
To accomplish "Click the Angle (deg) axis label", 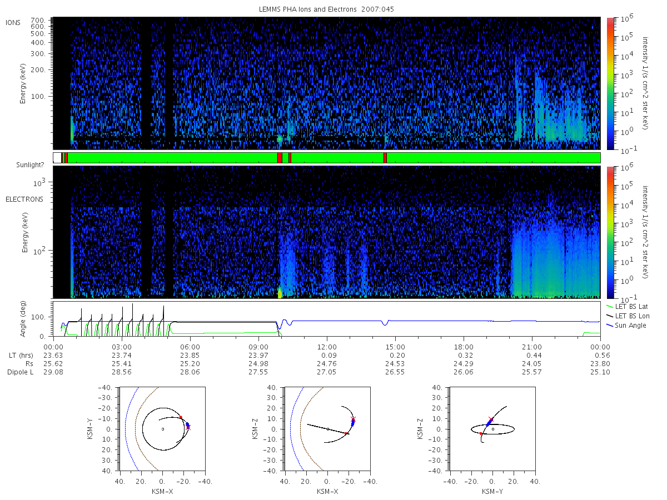I will [25, 319].
